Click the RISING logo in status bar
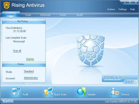The image size is (139, 104). coord(8,101)
